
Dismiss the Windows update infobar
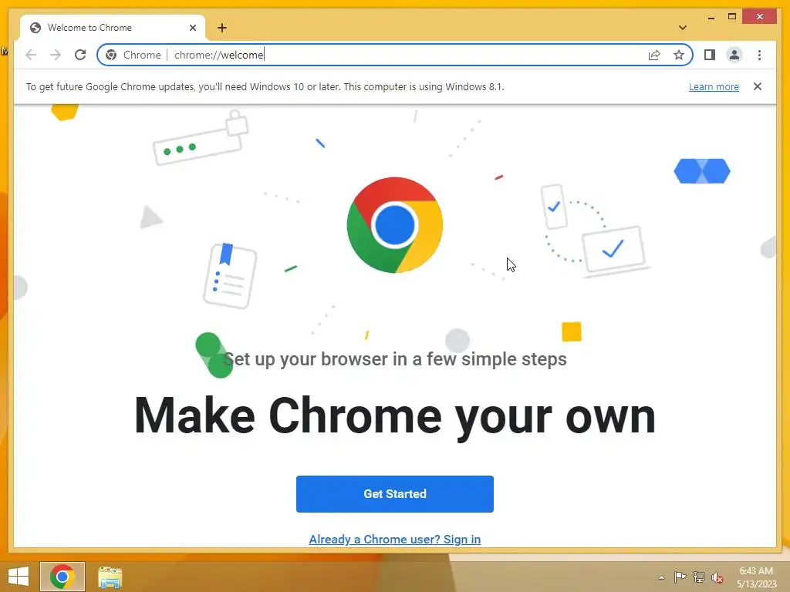[758, 86]
